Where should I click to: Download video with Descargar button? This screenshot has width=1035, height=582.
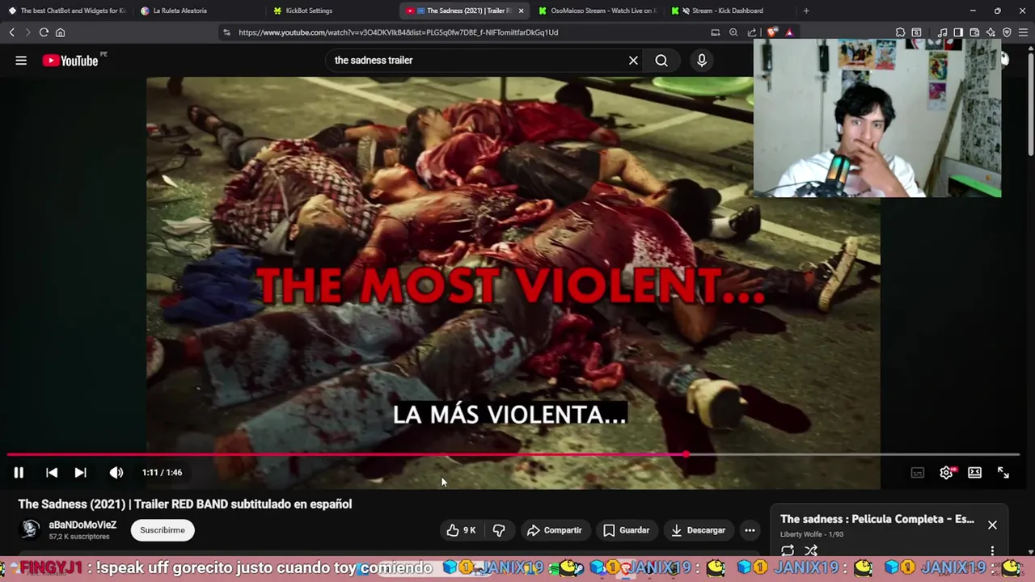tap(699, 530)
